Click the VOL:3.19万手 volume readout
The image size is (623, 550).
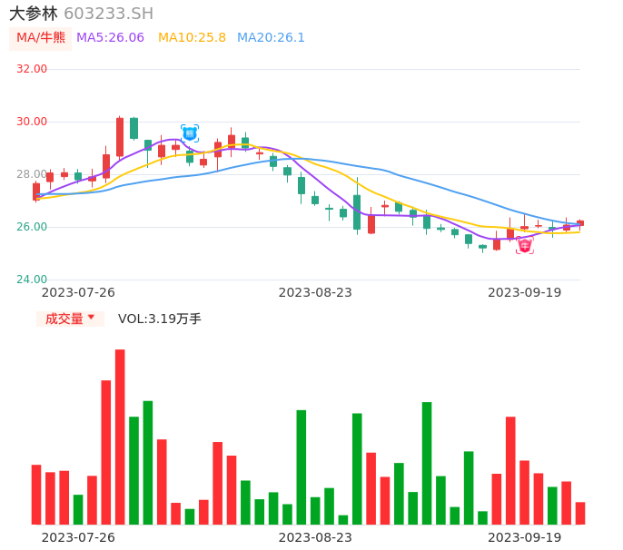point(159,319)
